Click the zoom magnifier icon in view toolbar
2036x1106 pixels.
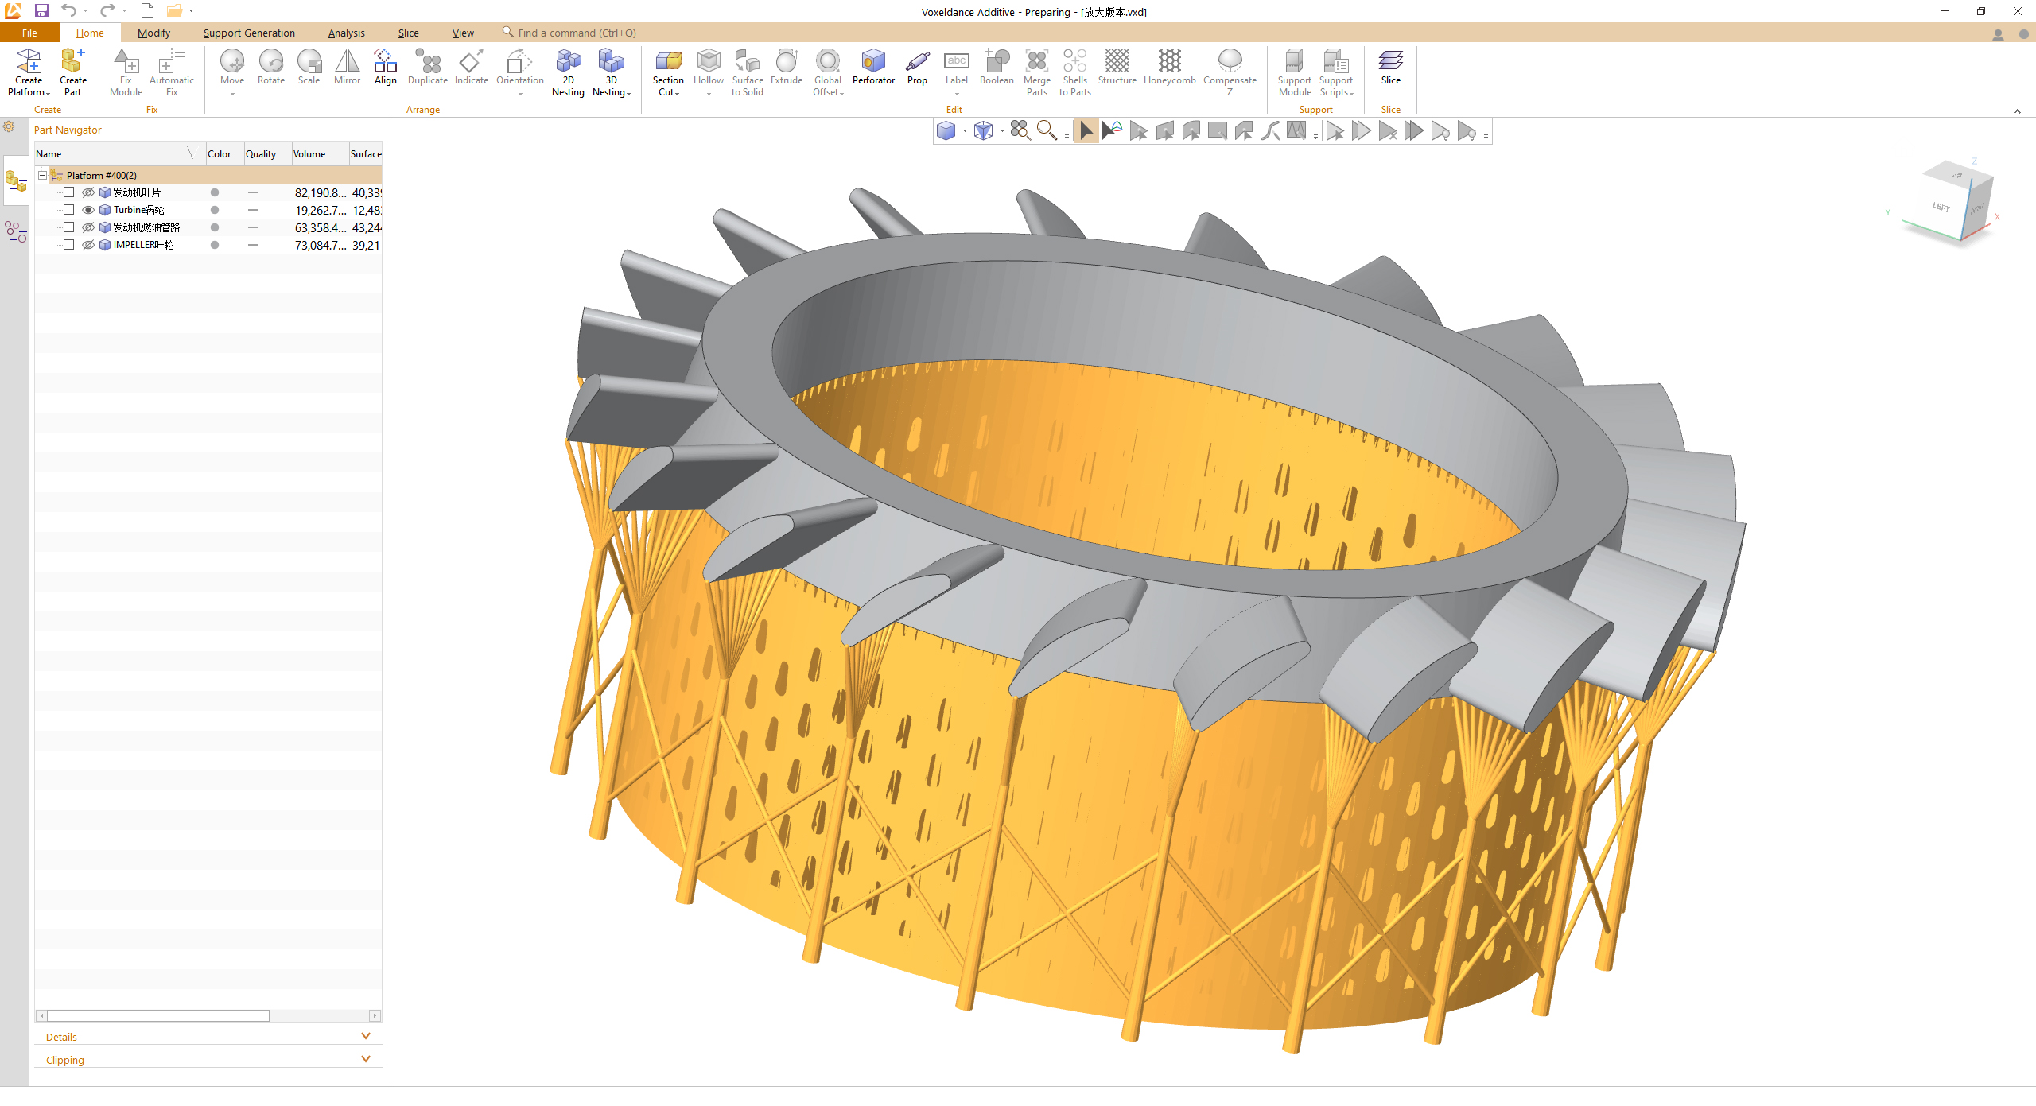click(1047, 130)
